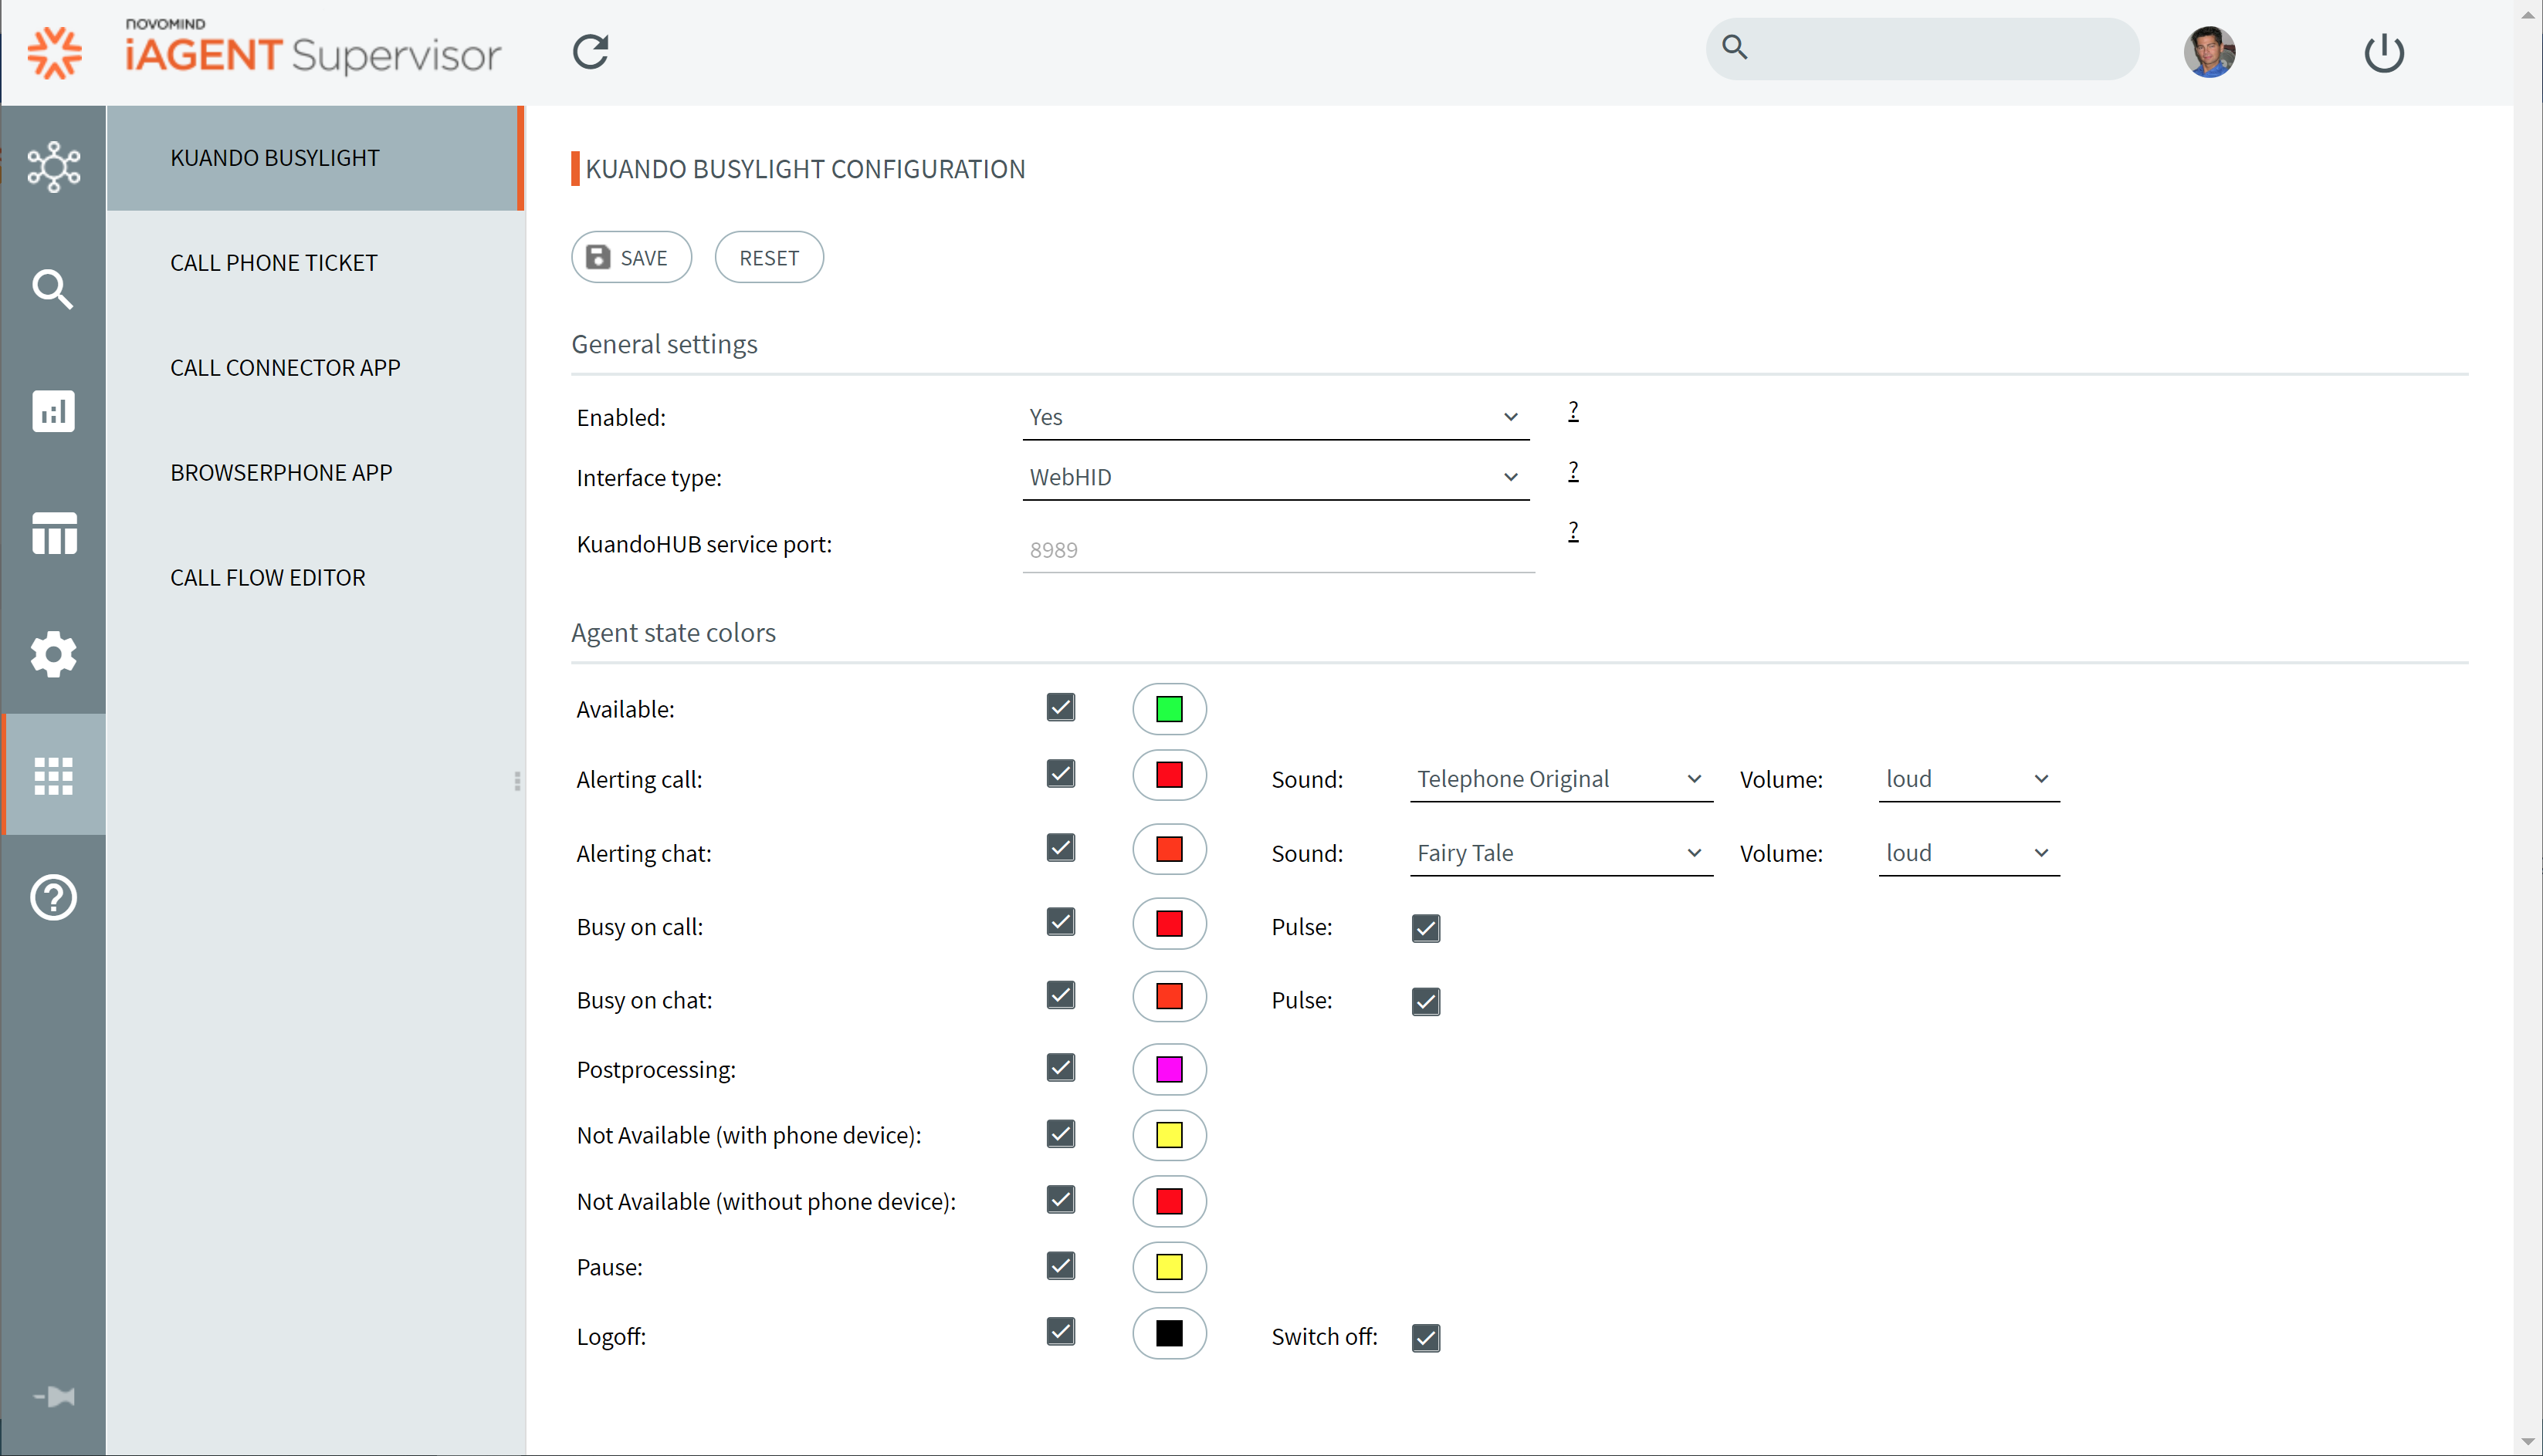Open Alerting call Volume dropdown
The image size is (2543, 1456).
[1968, 779]
